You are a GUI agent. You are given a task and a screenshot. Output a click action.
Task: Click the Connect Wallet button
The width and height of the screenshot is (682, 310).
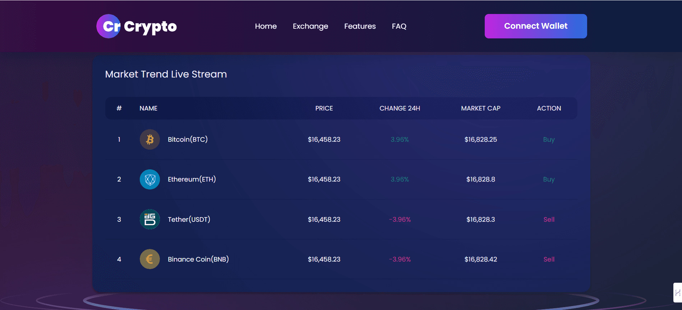coord(536,26)
